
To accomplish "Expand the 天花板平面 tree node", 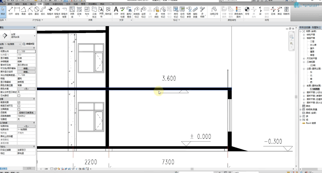I will click(x=304, y=59).
